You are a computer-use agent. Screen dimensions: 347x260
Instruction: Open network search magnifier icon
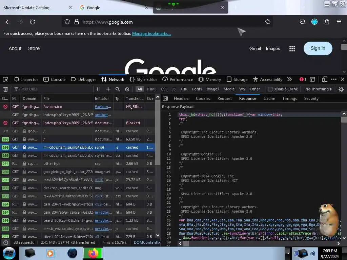(118, 89)
